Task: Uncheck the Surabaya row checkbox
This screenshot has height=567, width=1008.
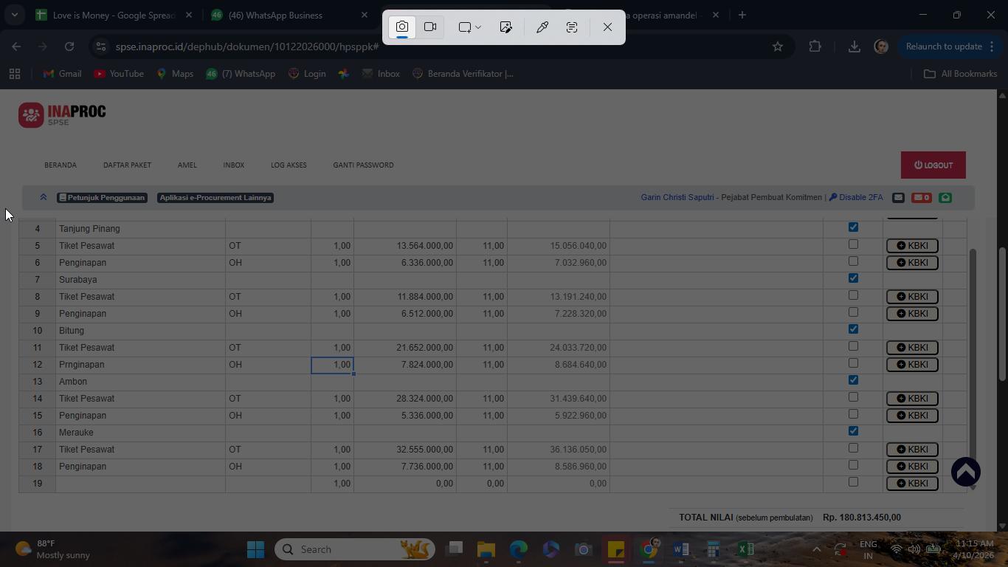Action: 853,278
